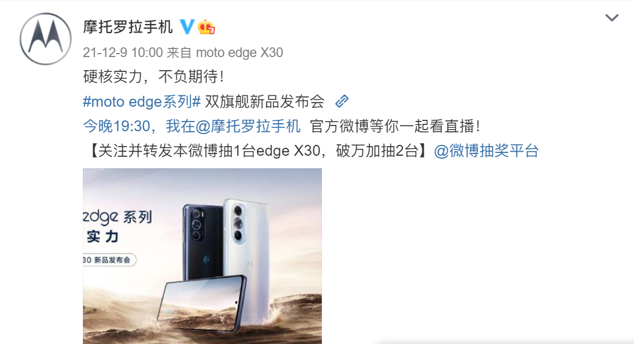Open the @微博抽奖平台 mention

486,151
